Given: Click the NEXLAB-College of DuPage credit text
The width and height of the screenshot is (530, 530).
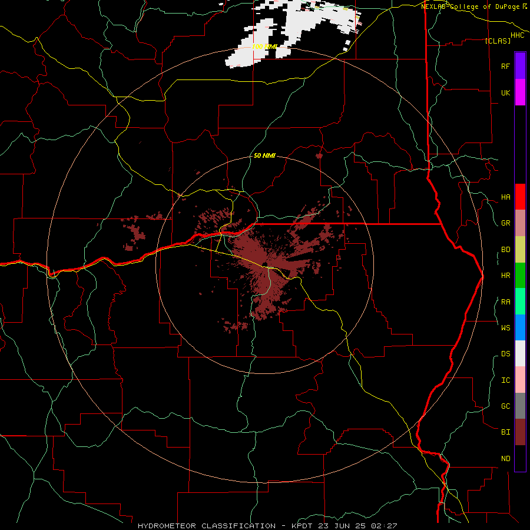Looking at the screenshot, I should [x=472, y=6].
